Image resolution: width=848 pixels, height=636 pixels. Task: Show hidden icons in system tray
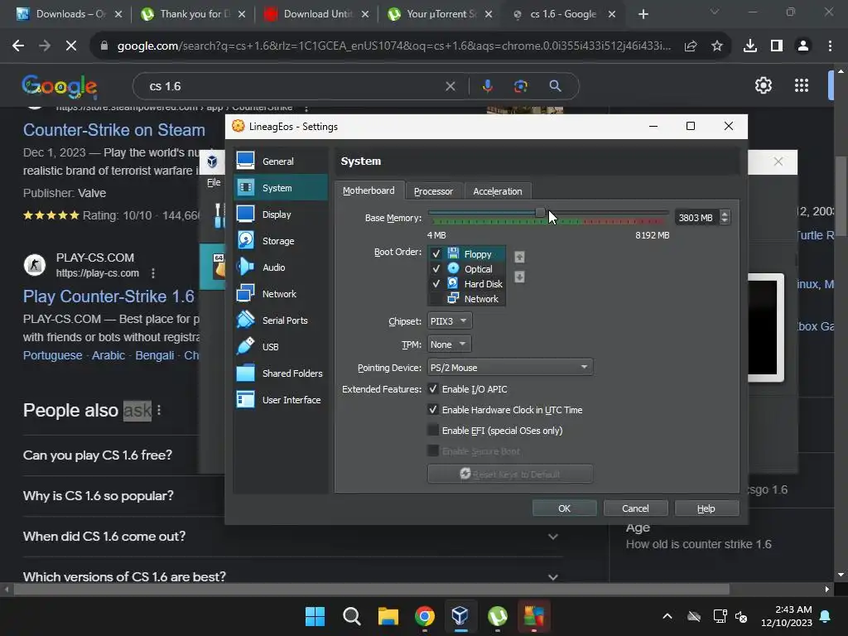click(667, 616)
